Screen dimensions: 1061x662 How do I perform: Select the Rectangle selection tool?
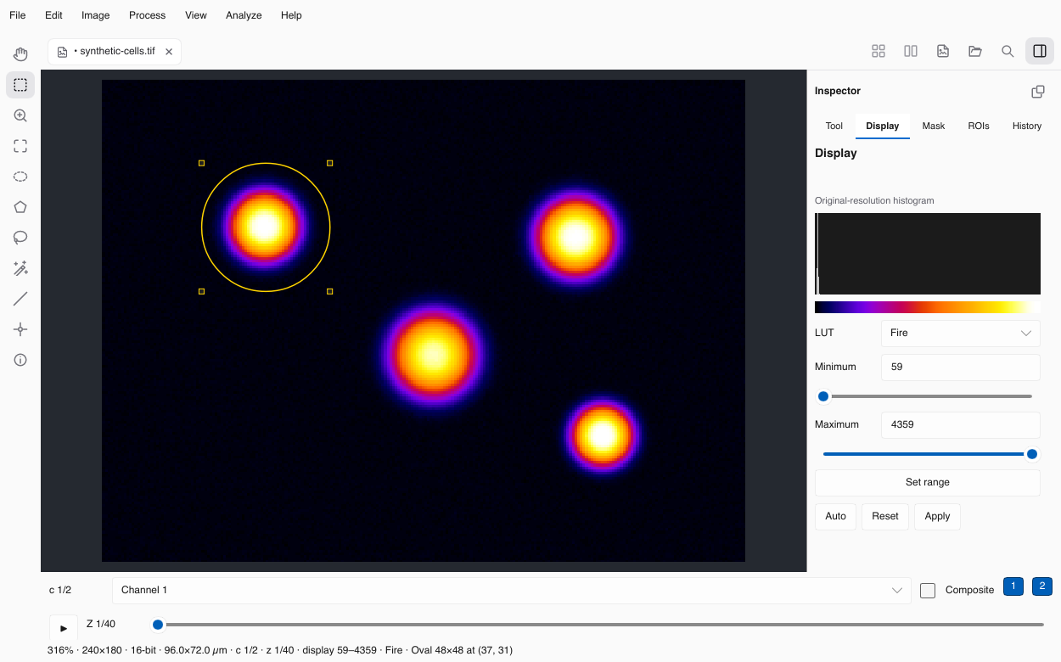(20, 85)
